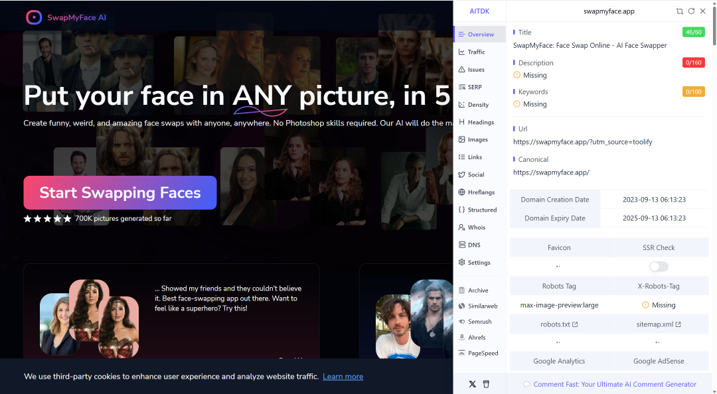Click the Social bird icon
Viewport: 717px width, 394px height.
[x=462, y=174]
